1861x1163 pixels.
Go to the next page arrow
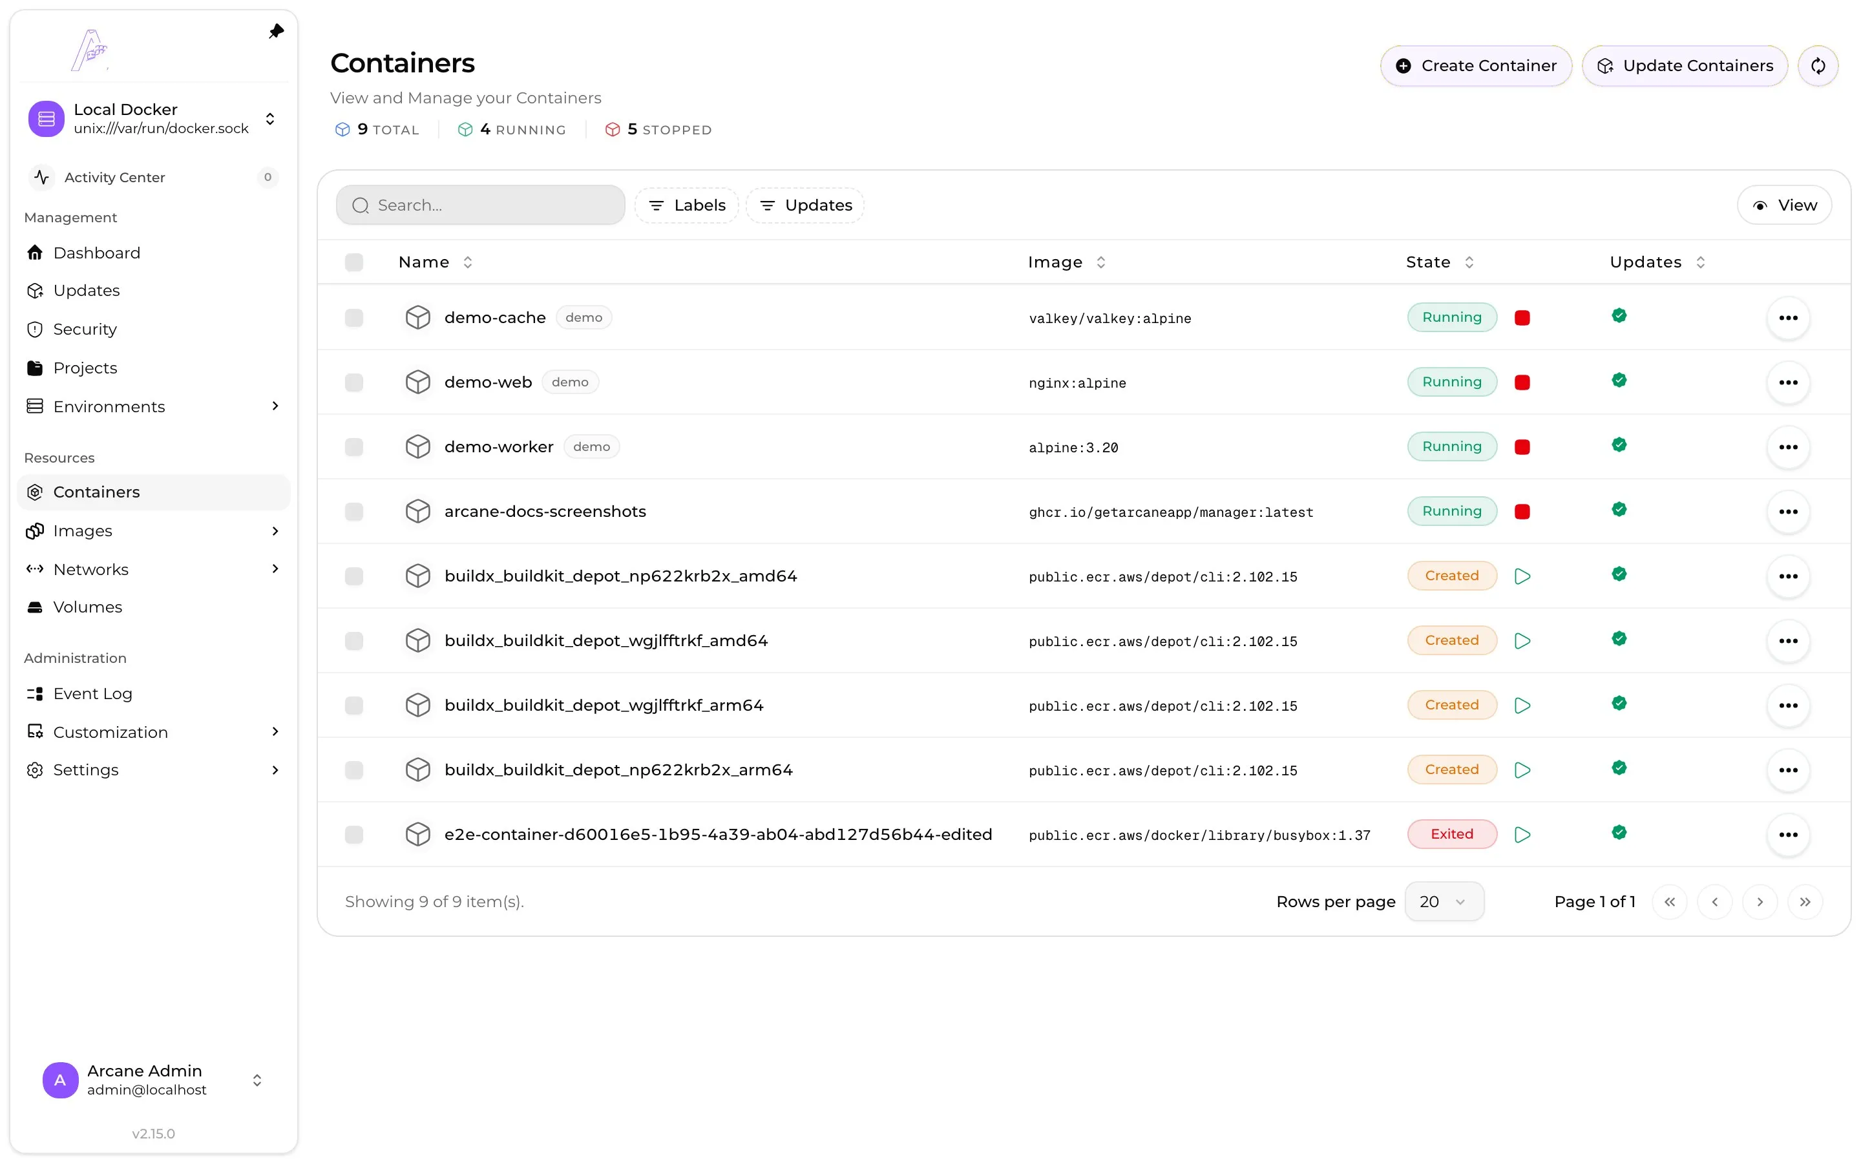click(x=1760, y=901)
